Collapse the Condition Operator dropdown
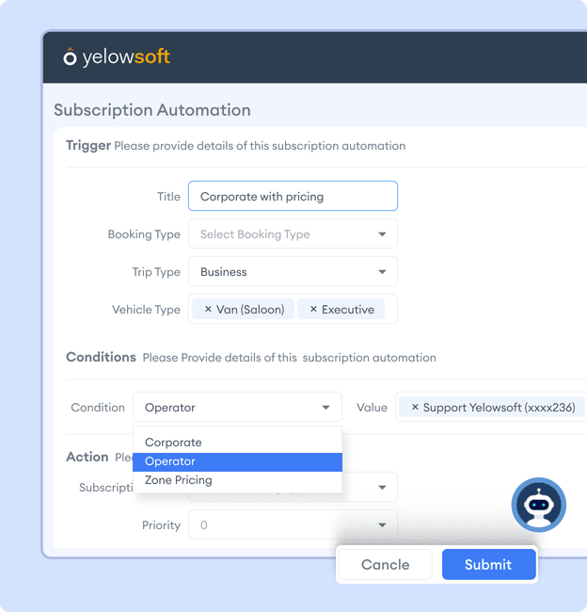 [x=325, y=408]
